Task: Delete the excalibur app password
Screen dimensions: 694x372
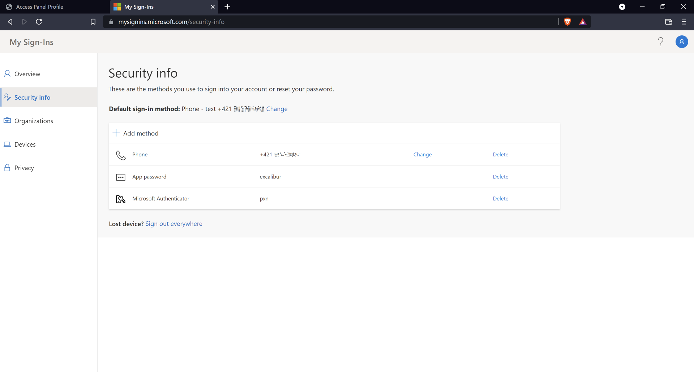Action: coord(500,177)
